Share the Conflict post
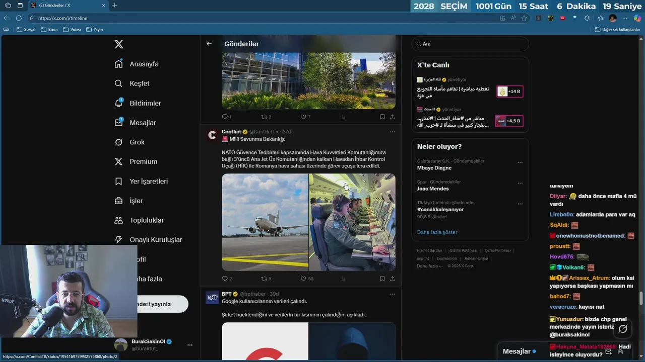The height and width of the screenshot is (362, 645). [393, 279]
